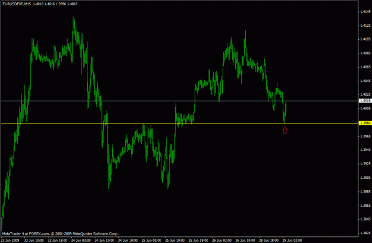Click the 24 Jun 10:00 time label
This screenshot has height=243, width=372.
coord(104,241)
